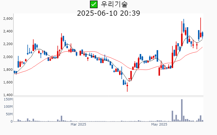217x135 pixels.
Task: Click the Mar 2025 date label
Action: (x=78, y=124)
